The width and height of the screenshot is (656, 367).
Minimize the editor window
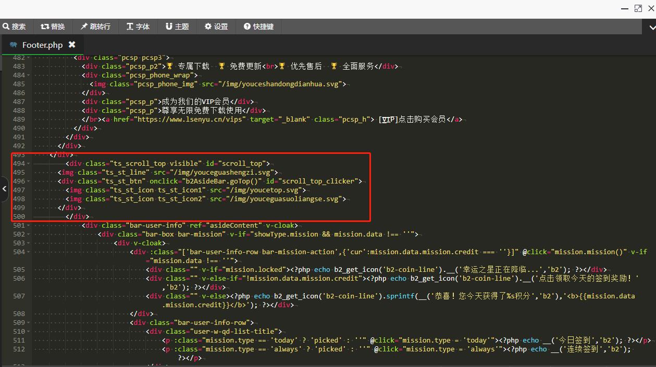coord(625,8)
